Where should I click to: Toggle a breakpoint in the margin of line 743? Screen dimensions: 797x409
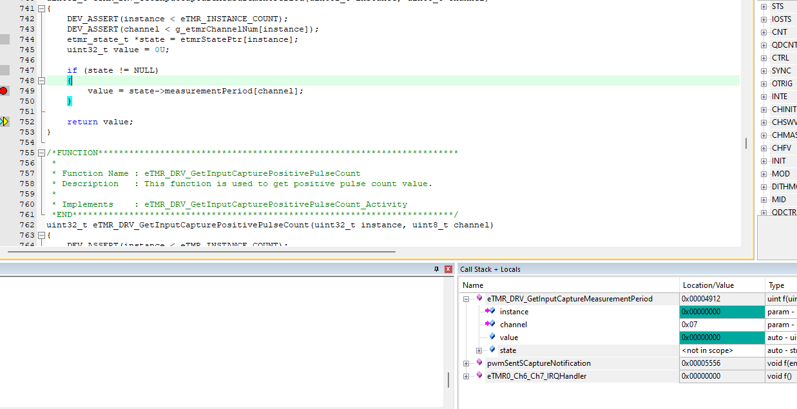pyautogui.click(x=5, y=29)
